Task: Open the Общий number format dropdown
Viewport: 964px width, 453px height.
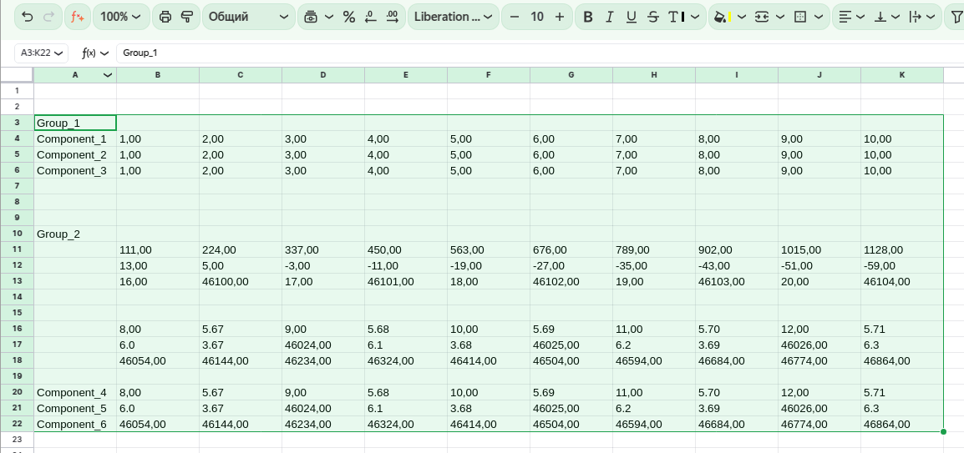Action: (x=248, y=17)
